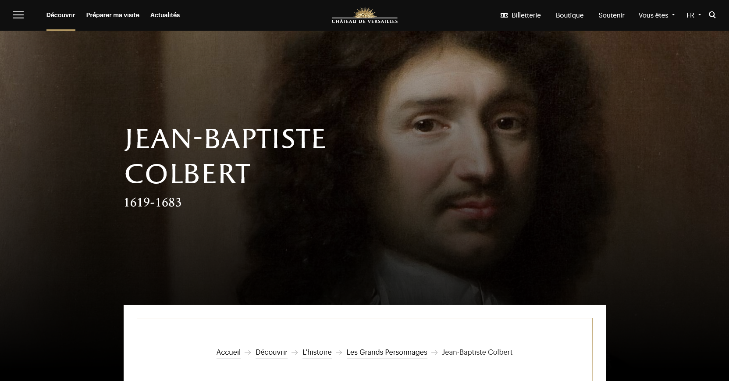Open the hamburger menu icon
This screenshot has height=381, width=729.
tap(18, 15)
